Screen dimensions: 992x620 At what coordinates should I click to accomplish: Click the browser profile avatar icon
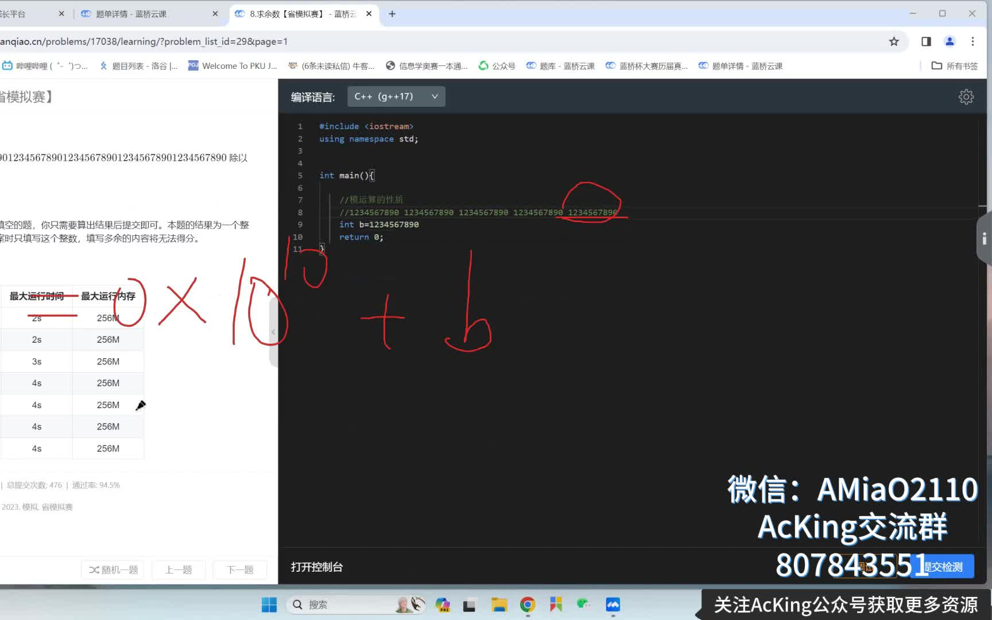(x=950, y=41)
